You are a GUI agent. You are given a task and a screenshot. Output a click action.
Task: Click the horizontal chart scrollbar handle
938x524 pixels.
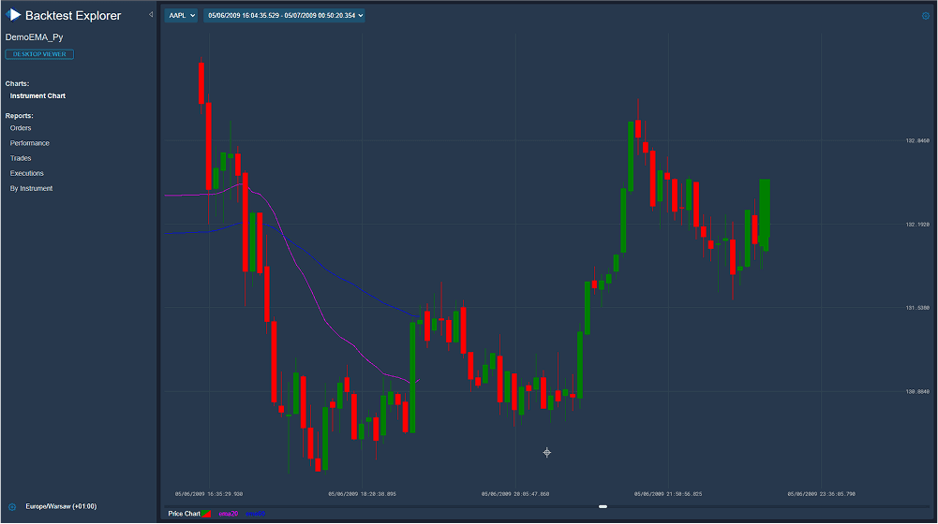603,506
